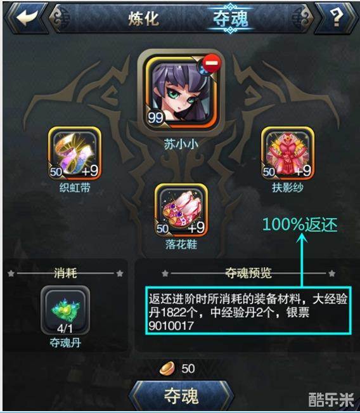Viewport: 360px width, 413px height.
Task: Click the 消耗 section header
Action: [65, 273]
